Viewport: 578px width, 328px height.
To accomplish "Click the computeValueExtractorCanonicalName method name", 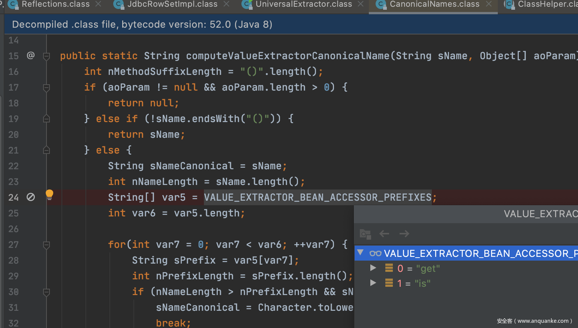I will point(288,56).
